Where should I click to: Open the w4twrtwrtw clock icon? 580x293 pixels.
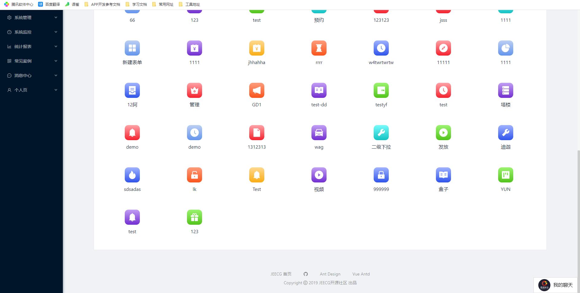pyautogui.click(x=381, y=48)
